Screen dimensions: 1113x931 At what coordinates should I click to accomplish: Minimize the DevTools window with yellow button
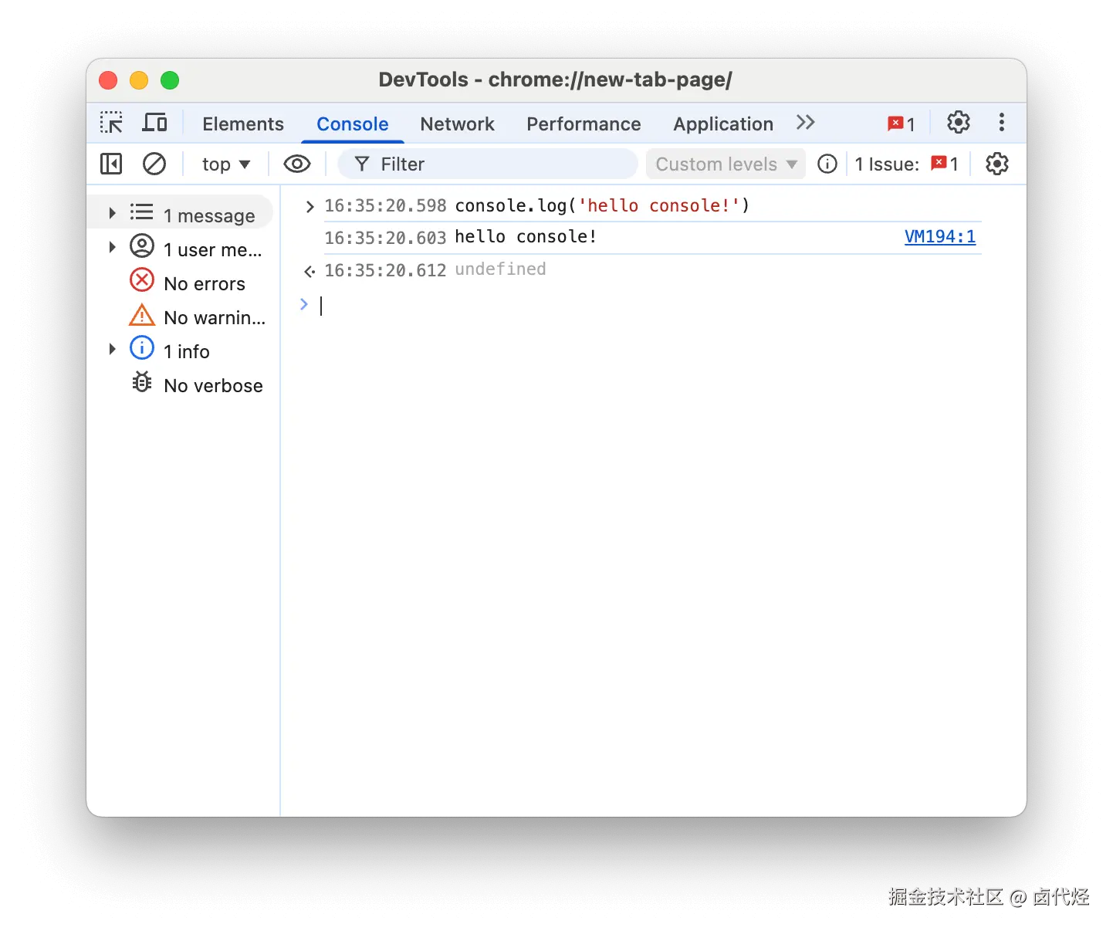pyautogui.click(x=139, y=80)
